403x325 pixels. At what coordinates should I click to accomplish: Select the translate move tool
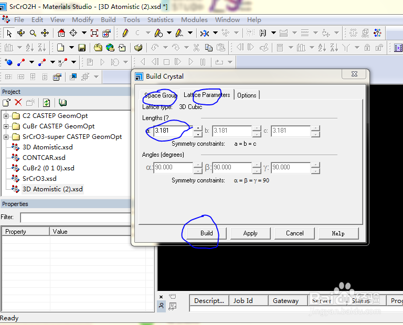pos(45,33)
